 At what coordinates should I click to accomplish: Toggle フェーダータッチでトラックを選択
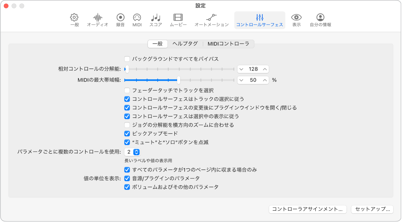[127, 90]
